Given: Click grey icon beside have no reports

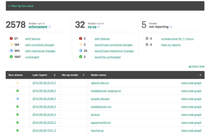Looking at the screenshot, I should pos(147,44).
